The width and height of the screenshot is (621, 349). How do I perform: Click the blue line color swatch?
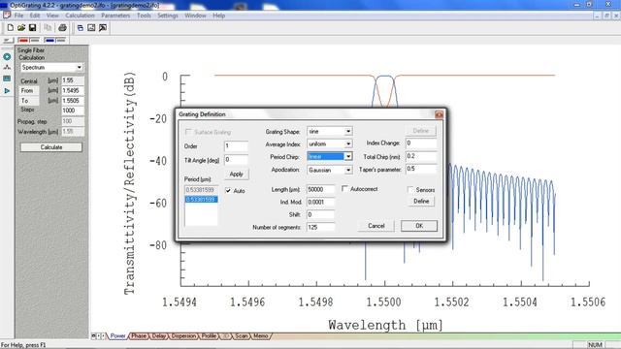[x=49, y=41]
